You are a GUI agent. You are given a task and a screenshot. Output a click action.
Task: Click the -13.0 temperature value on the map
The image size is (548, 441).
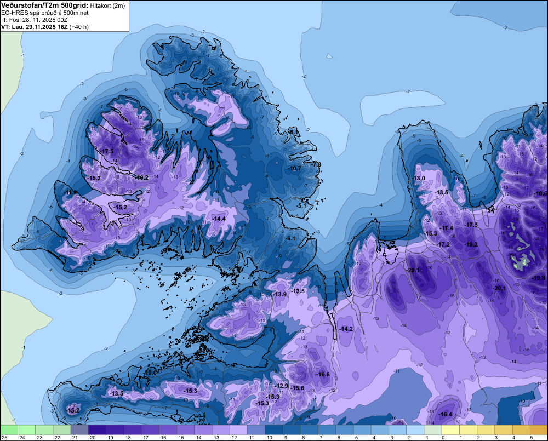coord(419,178)
